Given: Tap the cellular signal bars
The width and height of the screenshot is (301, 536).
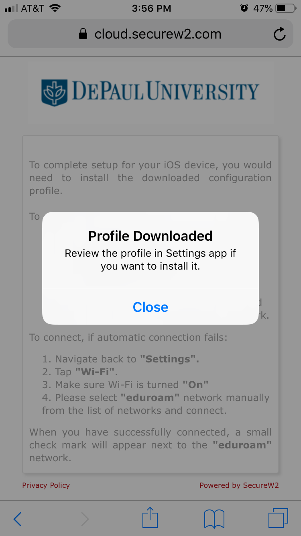Looking at the screenshot, I should pos(11,8).
